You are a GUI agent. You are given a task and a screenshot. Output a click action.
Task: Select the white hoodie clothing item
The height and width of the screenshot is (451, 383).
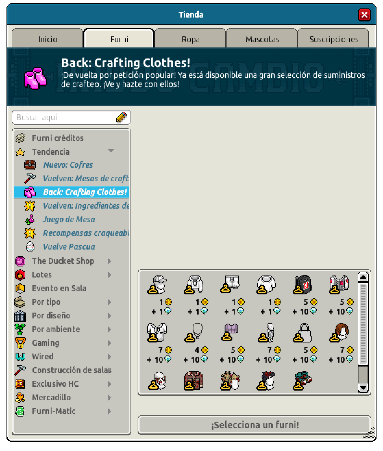(194, 285)
